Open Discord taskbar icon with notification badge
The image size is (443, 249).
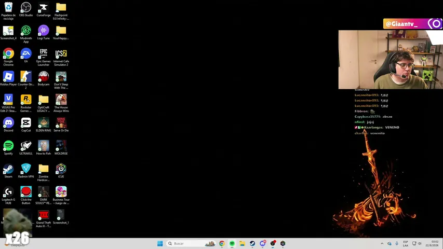[x=262, y=243]
